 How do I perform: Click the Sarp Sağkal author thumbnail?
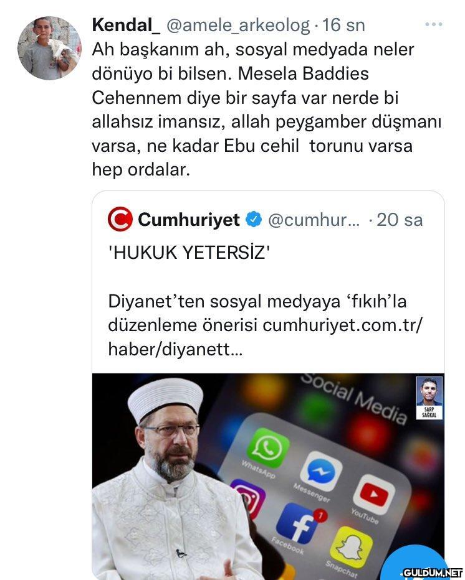[429, 398]
